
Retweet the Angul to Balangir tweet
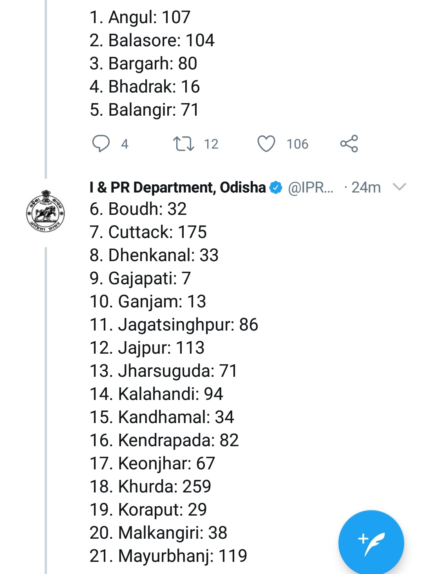point(184,143)
